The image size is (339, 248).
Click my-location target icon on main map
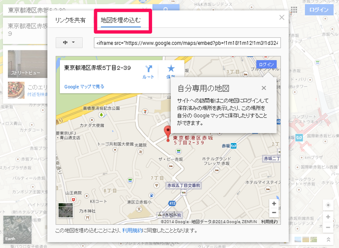[328, 205]
